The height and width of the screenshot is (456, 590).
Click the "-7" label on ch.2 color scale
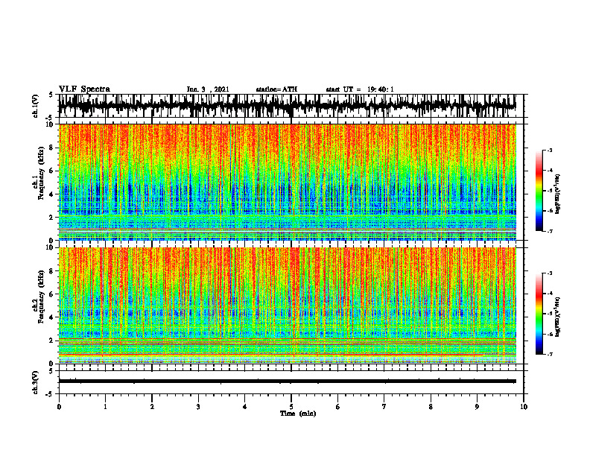coord(550,354)
